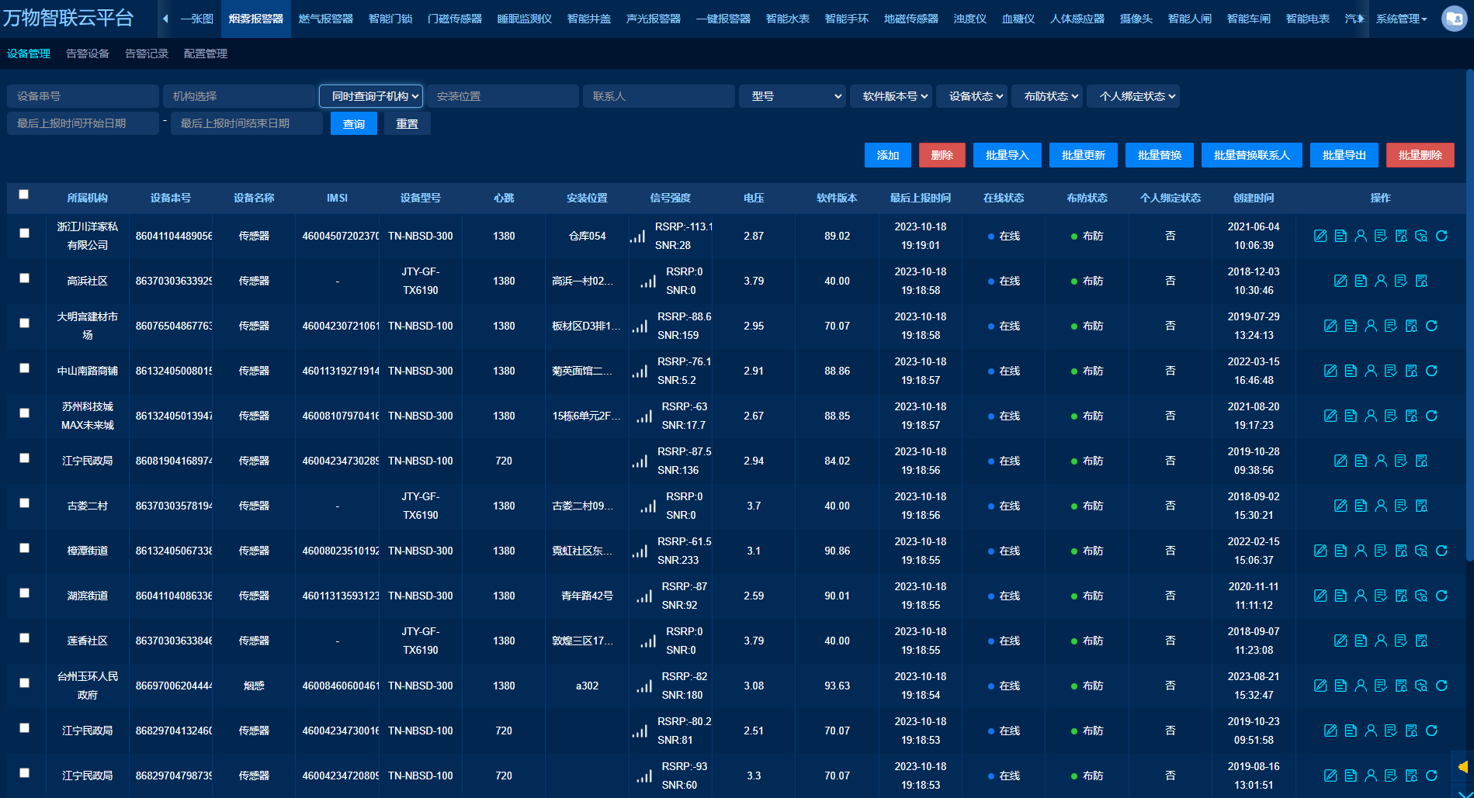Screen dimensions: 1474x798
Task: Open the 布防状态 filter dropdown
Action: [1047, 96]
